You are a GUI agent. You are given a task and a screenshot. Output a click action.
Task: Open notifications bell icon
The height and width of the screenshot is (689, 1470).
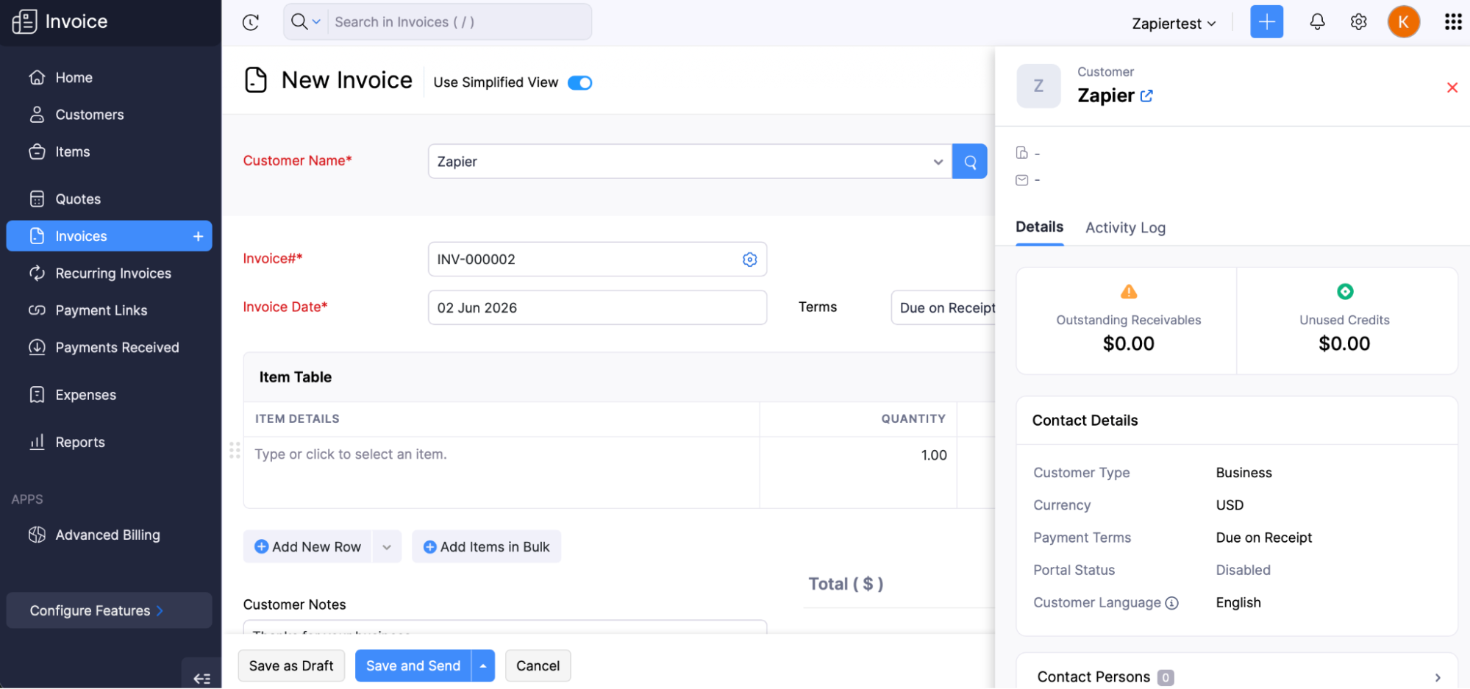point(1317,22)
